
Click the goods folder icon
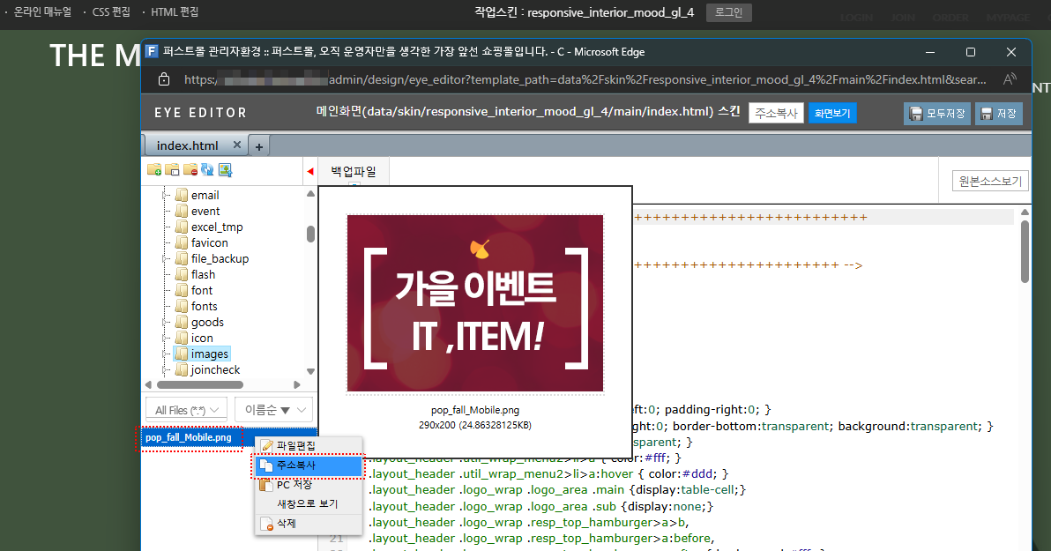[181, 322]
